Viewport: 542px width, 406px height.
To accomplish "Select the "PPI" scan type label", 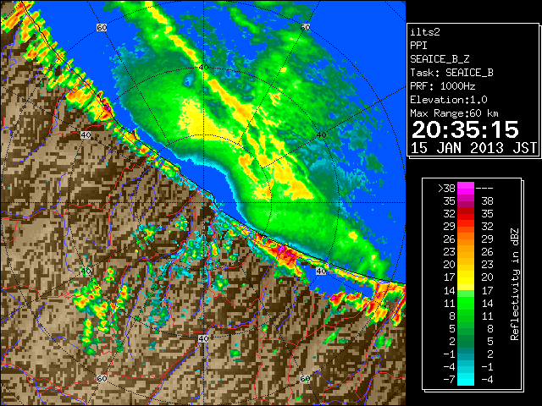I will point(418,46).
